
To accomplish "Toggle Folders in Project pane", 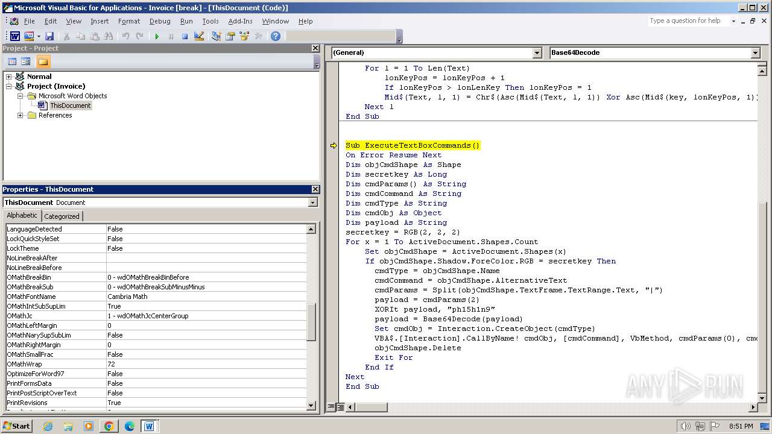I will (x=43, y=61).
